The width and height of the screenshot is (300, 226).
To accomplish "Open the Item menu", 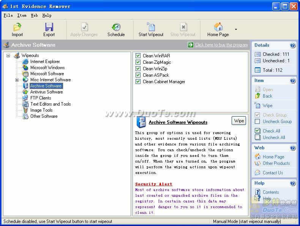I will (22, 16).
